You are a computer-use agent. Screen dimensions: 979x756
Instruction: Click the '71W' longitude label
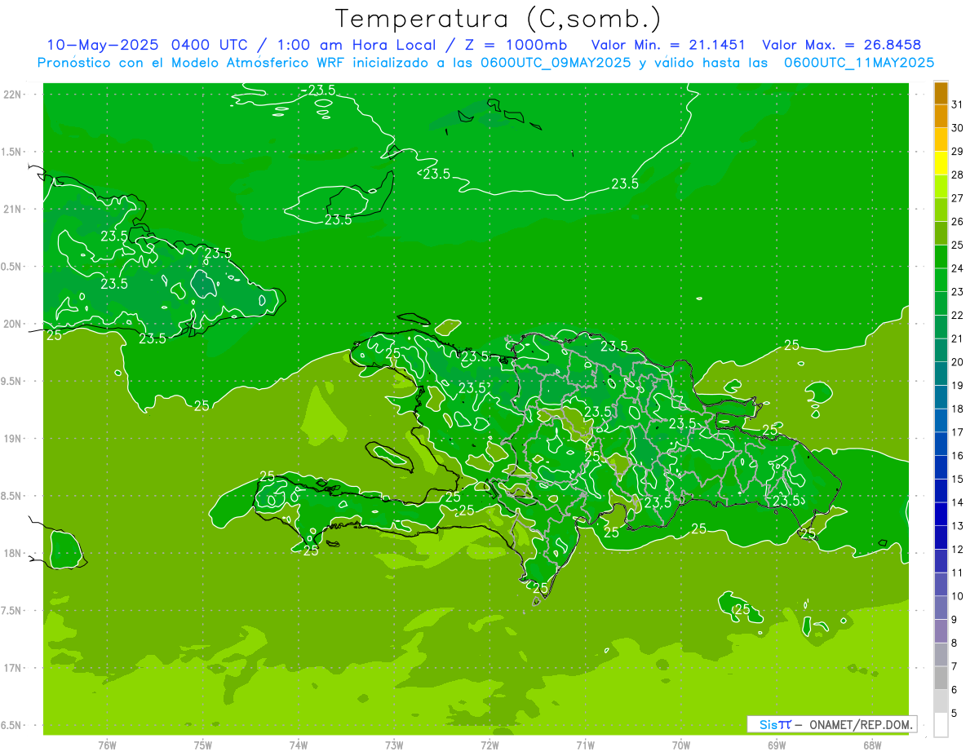[x=585, y=745]
